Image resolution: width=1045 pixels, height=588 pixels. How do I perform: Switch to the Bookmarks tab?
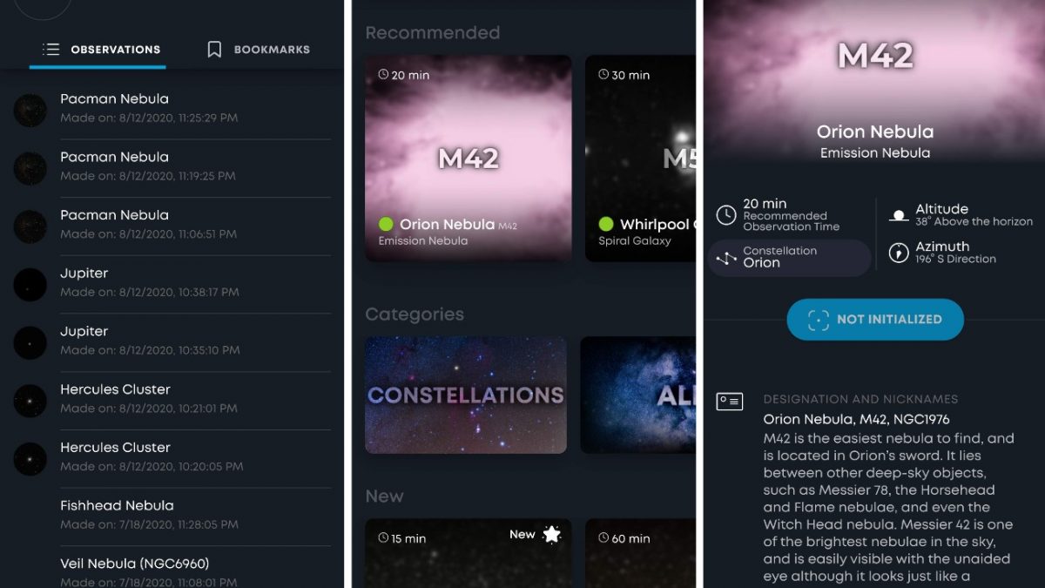click(x=258, y=50)
